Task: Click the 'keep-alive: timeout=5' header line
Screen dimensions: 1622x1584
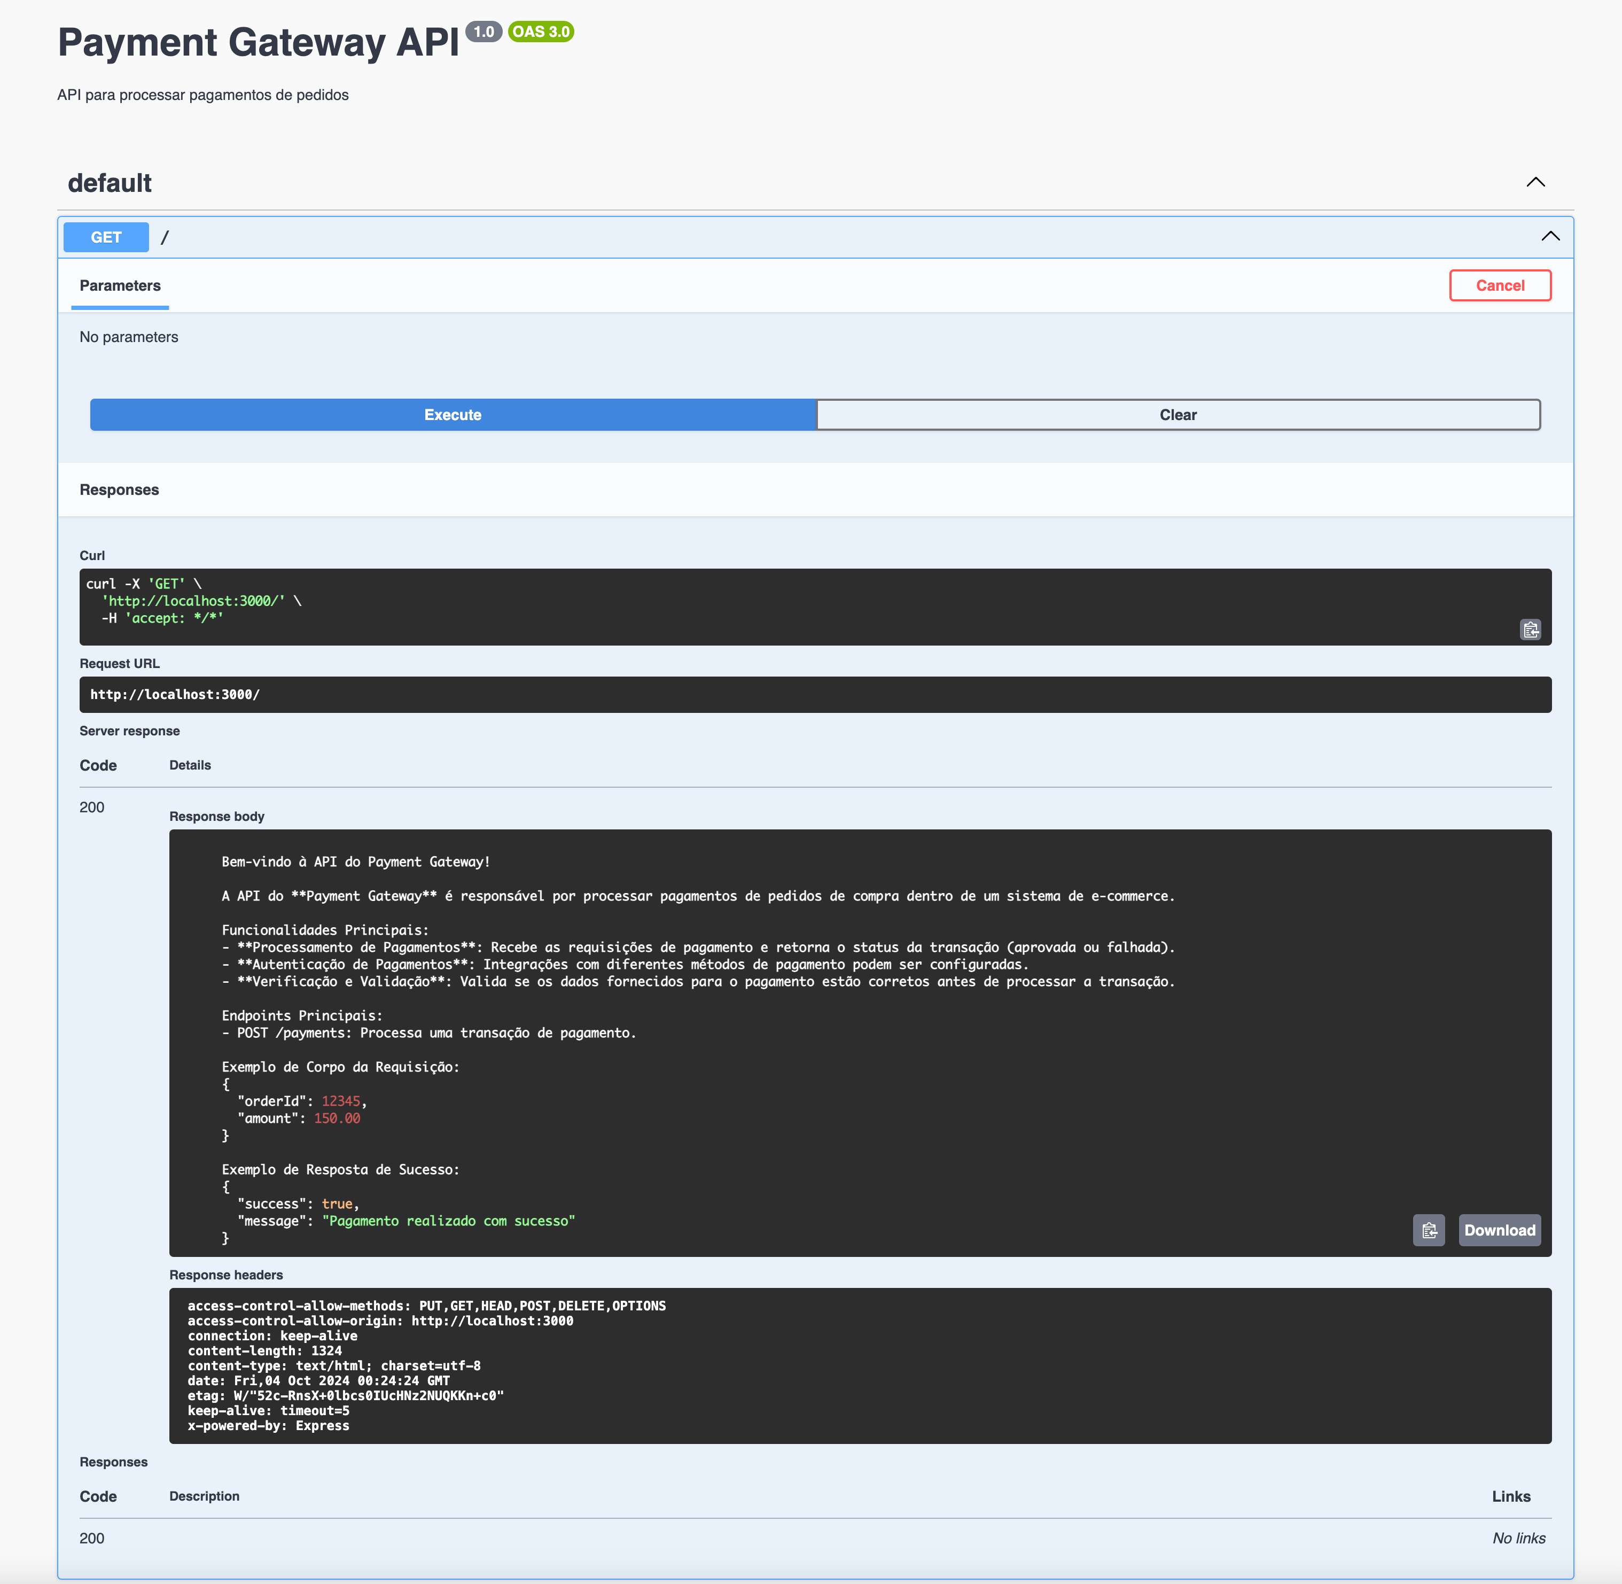Action: tap(269, 1410)
